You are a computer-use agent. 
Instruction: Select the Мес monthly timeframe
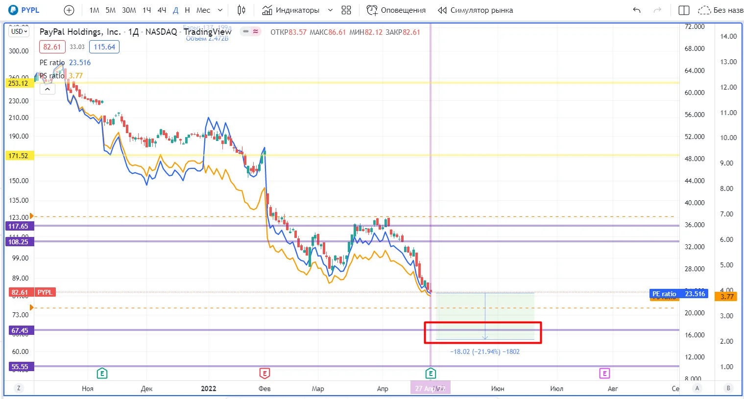[203, 10]
